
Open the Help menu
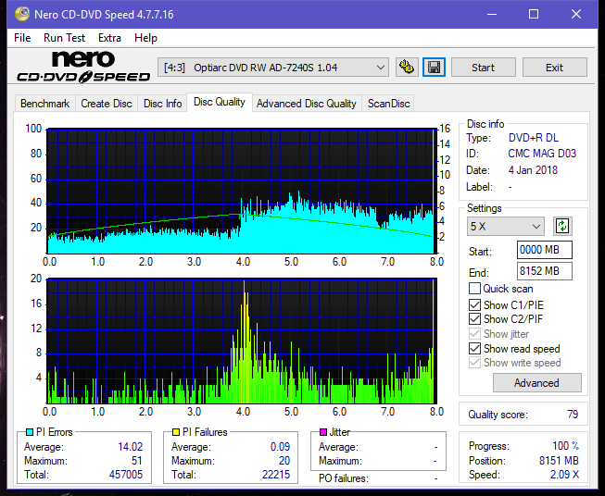[145, 38]
